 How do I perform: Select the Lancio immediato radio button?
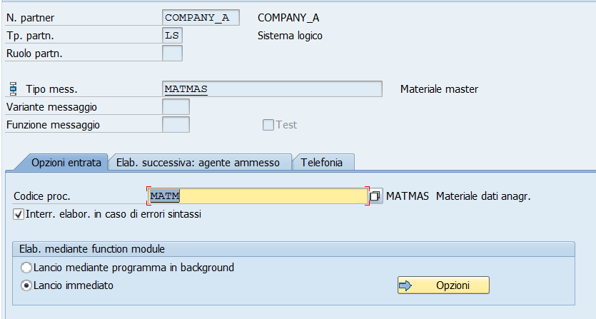point(26,285)
